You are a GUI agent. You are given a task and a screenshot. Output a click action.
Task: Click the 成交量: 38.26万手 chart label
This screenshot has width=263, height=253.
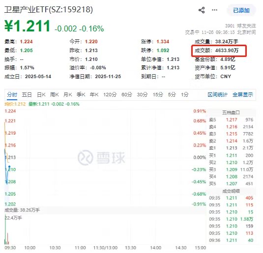point(22,210)
